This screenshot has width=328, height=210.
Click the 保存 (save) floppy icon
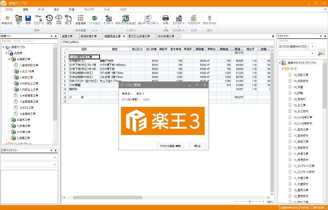[x=28, y=18]
